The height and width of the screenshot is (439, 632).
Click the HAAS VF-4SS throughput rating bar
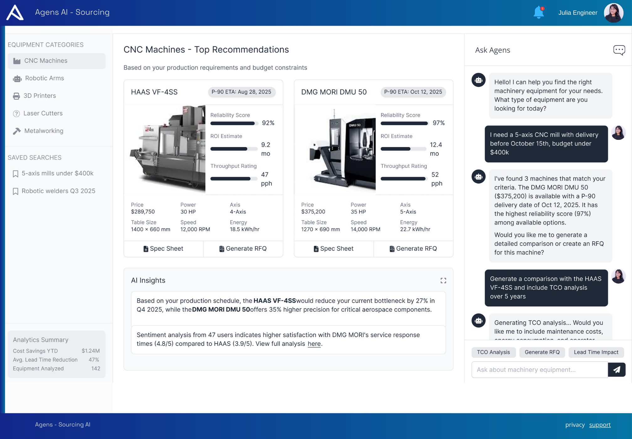click(234, 179)
